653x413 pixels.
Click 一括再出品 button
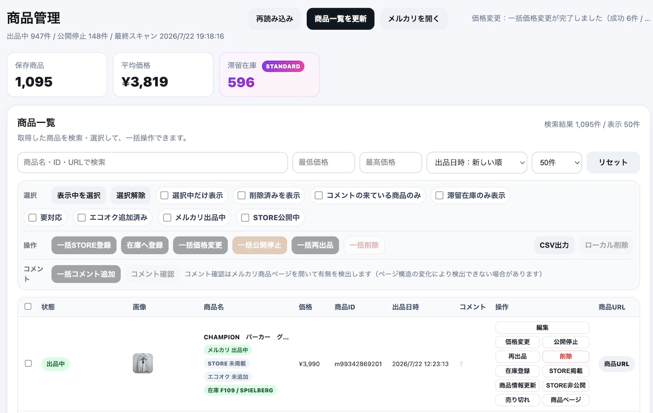coord(315,245)
